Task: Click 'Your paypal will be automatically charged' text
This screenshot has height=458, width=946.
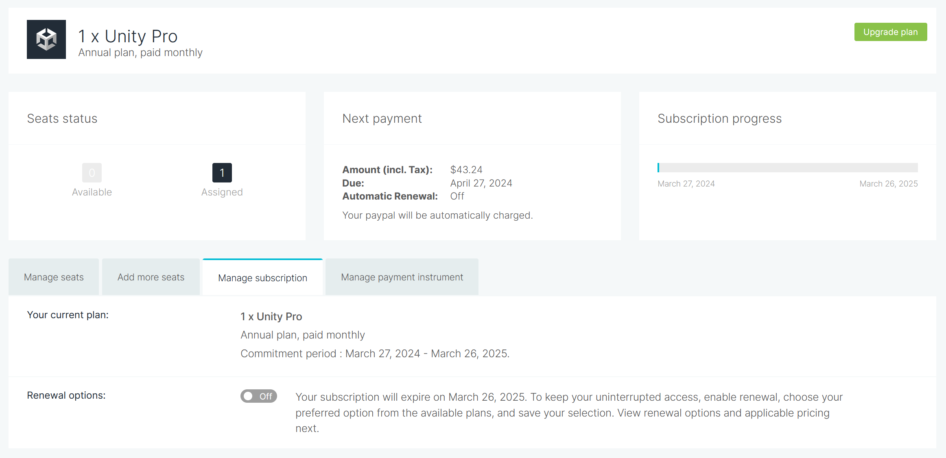Action: point(437,215)
